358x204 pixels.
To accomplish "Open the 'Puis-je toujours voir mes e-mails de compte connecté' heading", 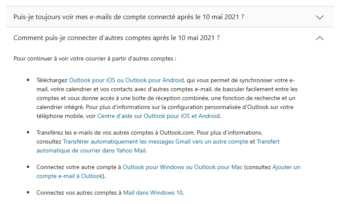I will (x=129, y=17).
